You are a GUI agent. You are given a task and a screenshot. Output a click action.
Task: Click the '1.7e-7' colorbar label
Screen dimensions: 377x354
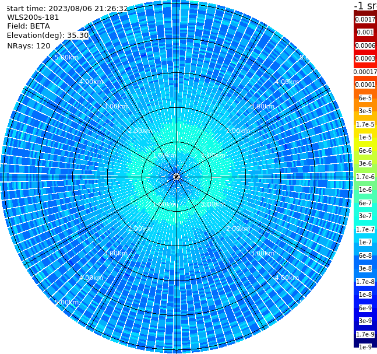click(x=365, y=229)
